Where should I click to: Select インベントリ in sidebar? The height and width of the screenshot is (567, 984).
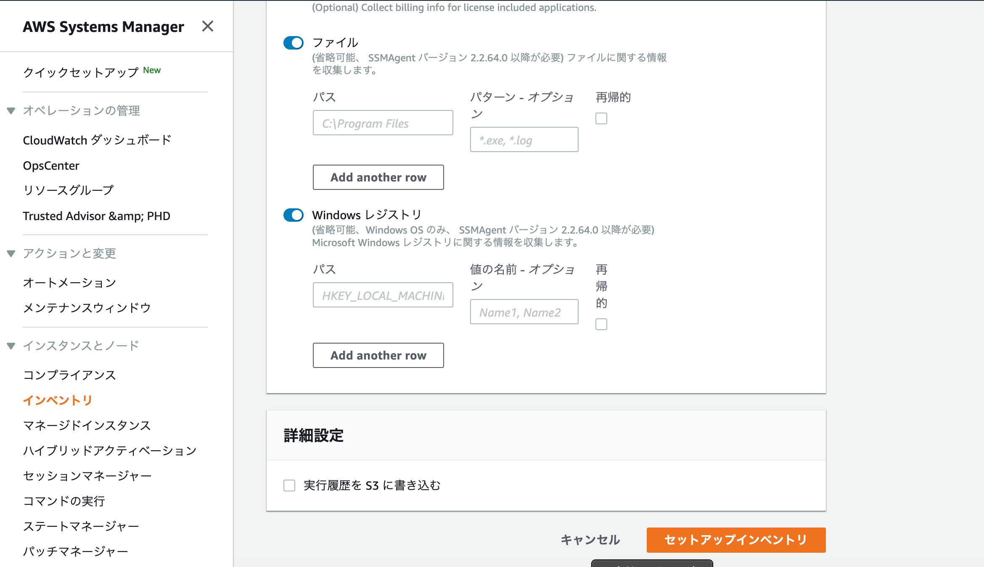(58, 400)
